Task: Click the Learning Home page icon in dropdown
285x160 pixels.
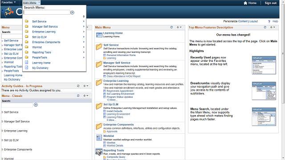Action: 27,62
